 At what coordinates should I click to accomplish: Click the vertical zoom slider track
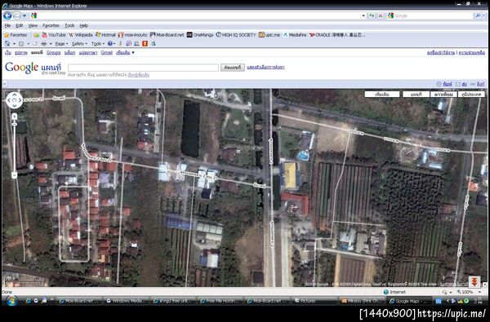tap(15, 146)
